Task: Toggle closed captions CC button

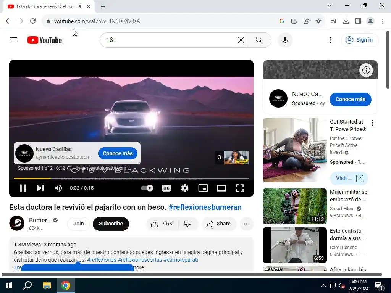Action: (166, 188)
